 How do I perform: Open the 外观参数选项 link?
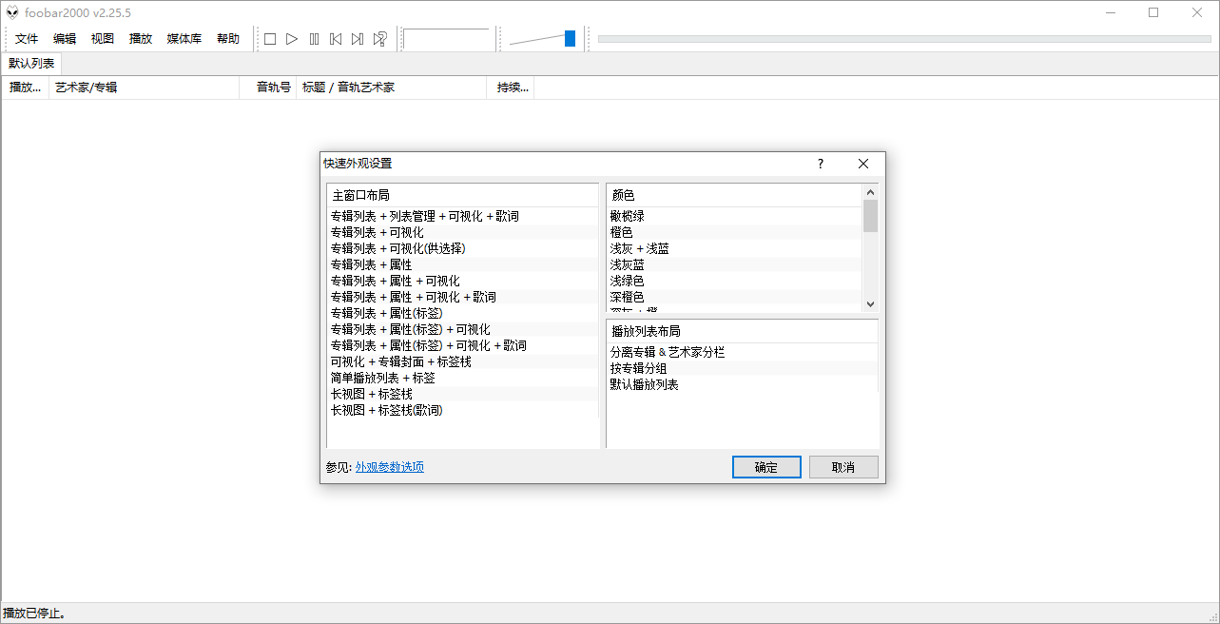point(388,466)
